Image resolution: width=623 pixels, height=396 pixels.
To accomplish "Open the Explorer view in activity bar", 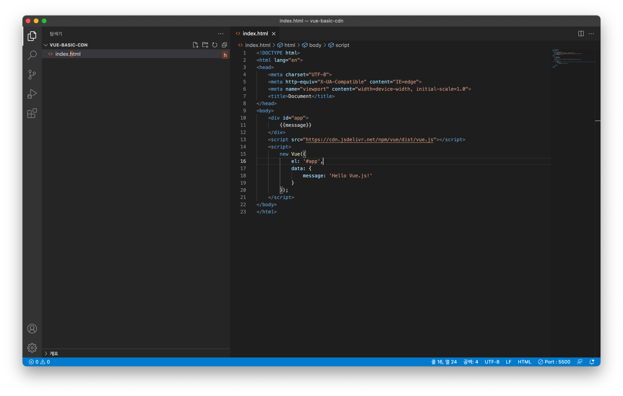I will tap(32, 36).
